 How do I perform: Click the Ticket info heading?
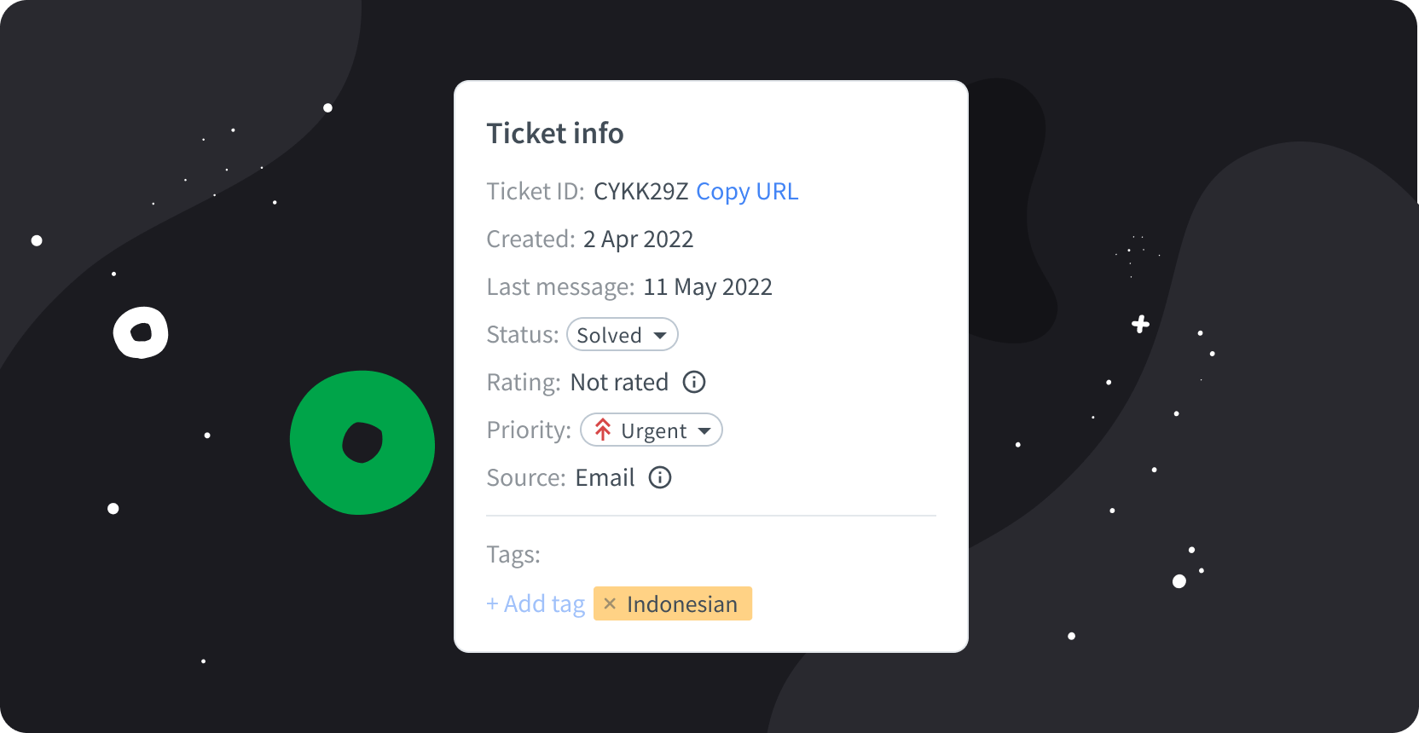[x=554, y=133]
